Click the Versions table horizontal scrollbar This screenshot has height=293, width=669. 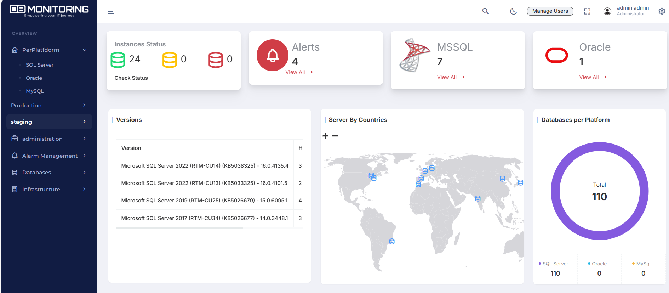[179, 229]
